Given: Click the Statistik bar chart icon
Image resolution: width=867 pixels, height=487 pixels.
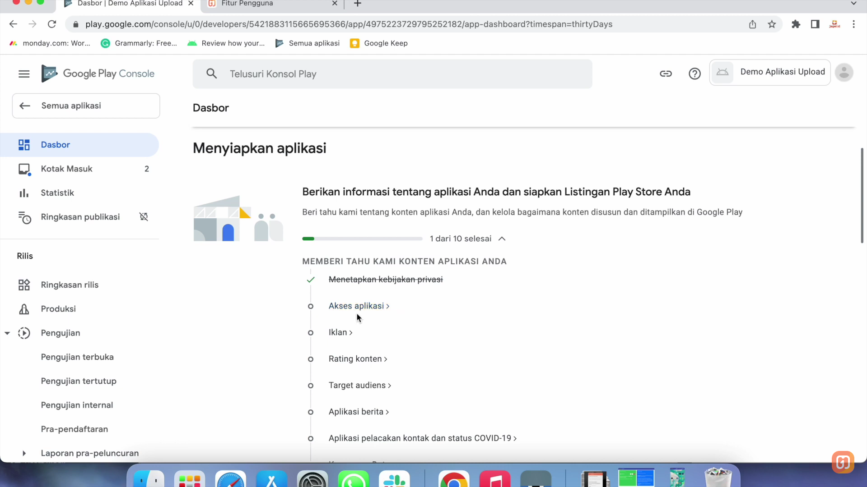Looking at the screenshot, I should 24,193.
